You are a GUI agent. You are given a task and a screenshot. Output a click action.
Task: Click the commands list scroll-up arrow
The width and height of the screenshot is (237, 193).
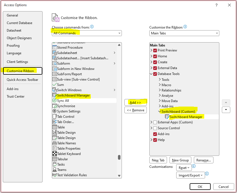pos(119,45)
